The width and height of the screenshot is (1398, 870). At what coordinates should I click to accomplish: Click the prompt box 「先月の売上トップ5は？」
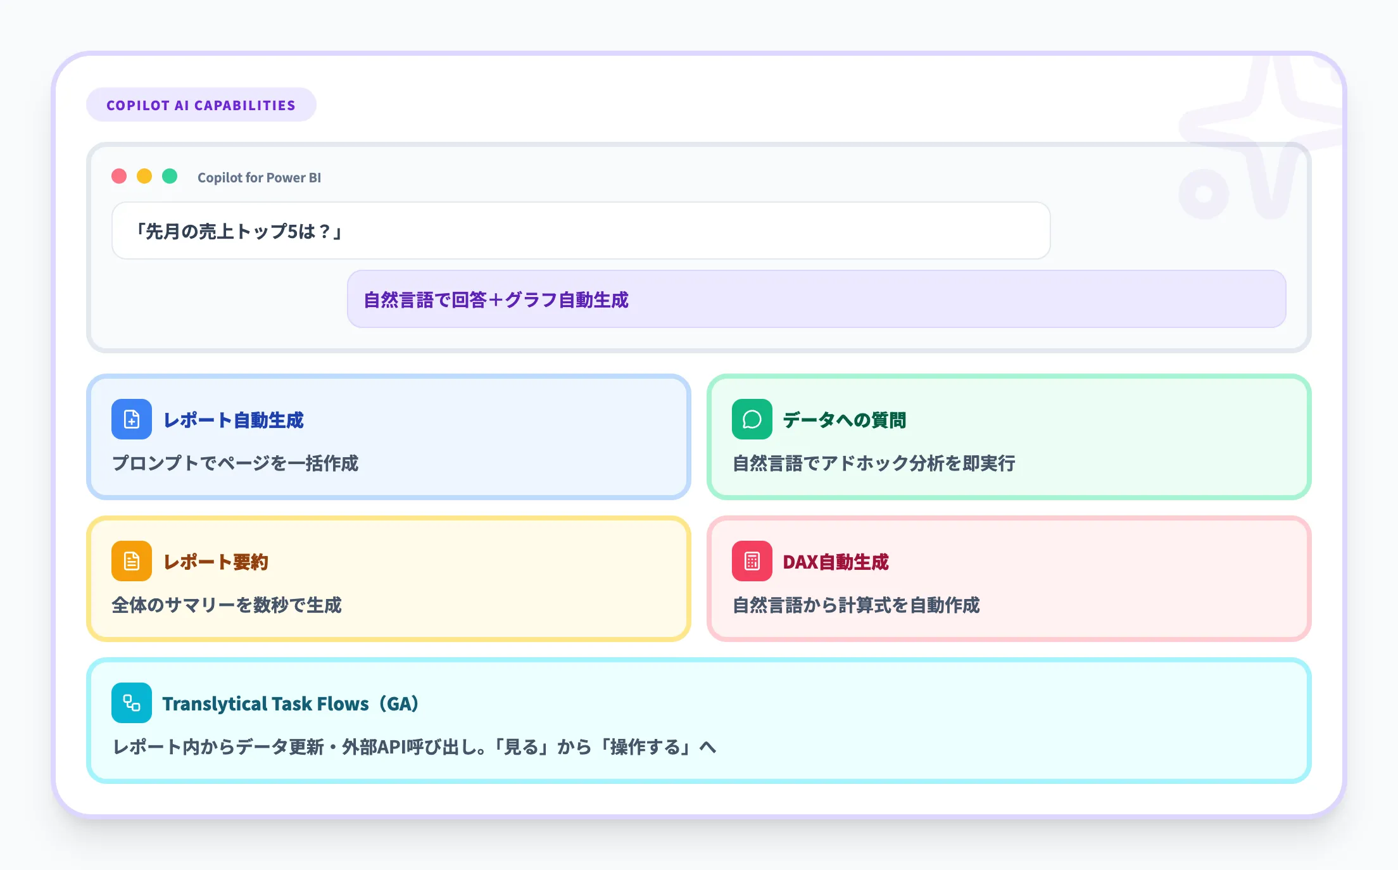pos(581,230)
